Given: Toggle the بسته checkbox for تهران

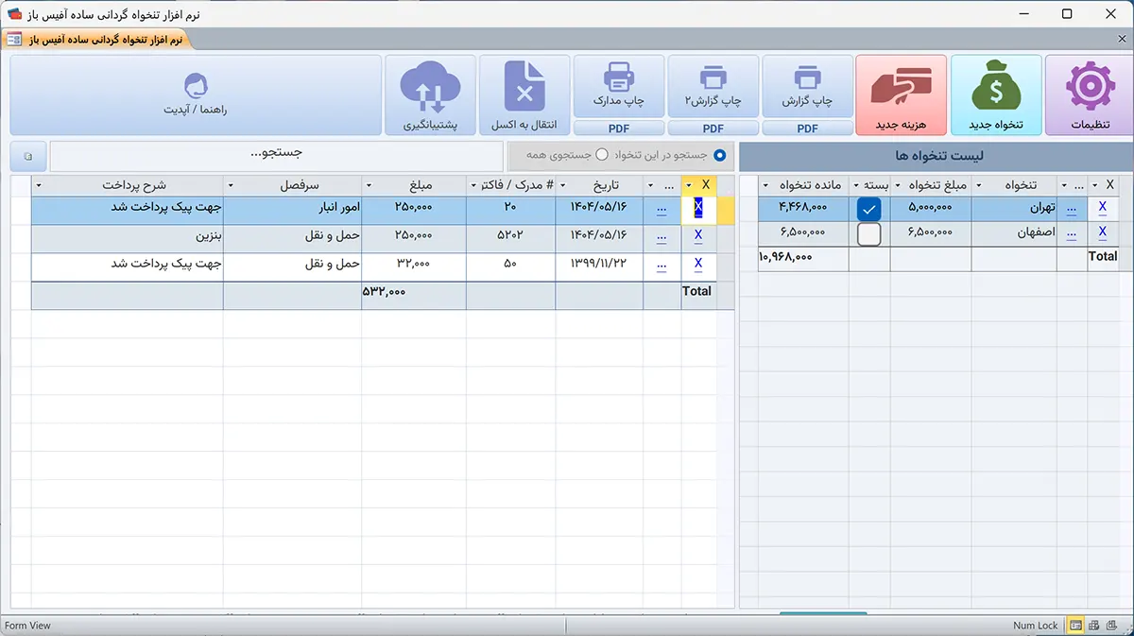Looking at the screenshot, I should (x=869, y=210).
